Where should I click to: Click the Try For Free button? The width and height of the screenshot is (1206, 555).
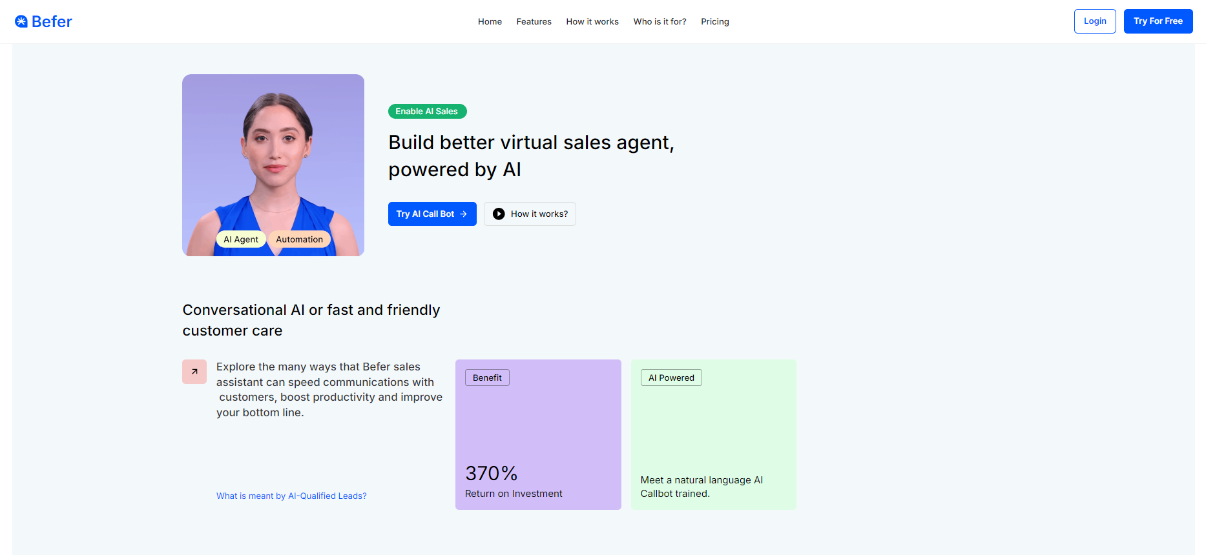click(x=1158, y=21)
